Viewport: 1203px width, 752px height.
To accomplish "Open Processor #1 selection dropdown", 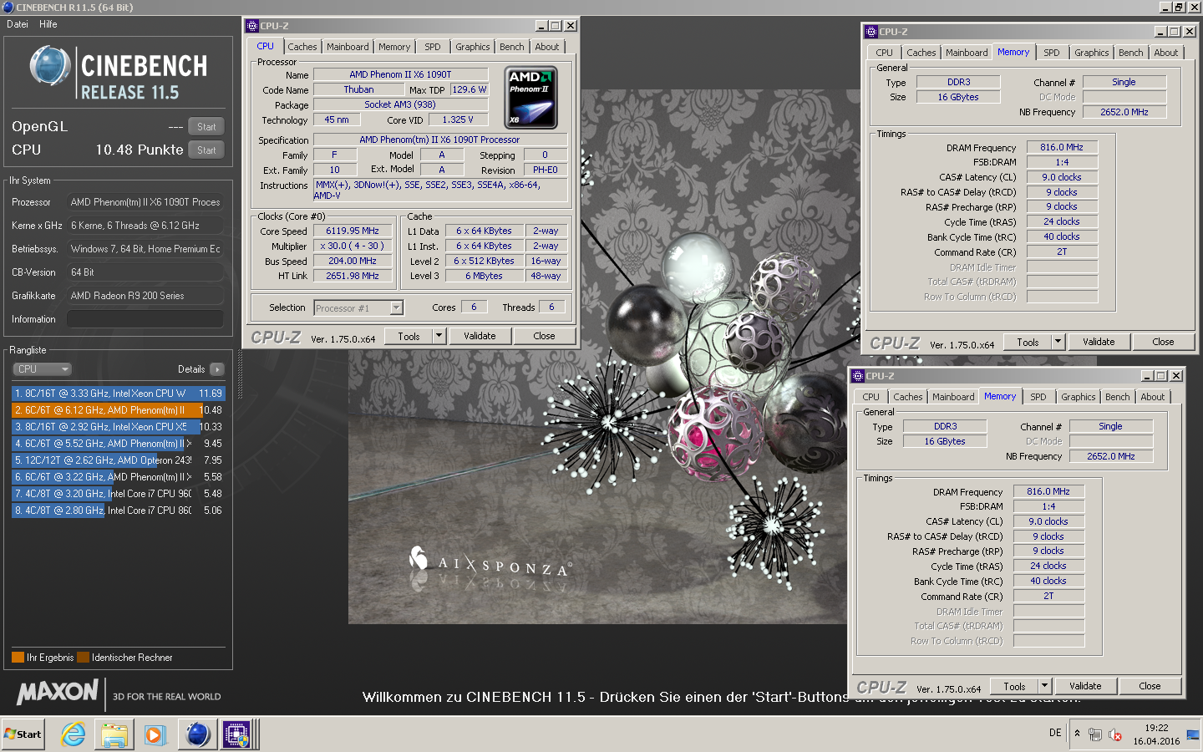I will 397,308.
